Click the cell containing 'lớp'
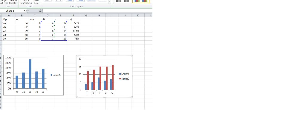306x137 pixels. [x=9, y=19]
